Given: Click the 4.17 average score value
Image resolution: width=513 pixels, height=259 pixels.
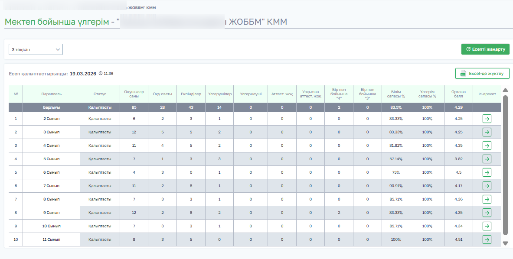Looking at the screenshot, I should pos(459,186).
